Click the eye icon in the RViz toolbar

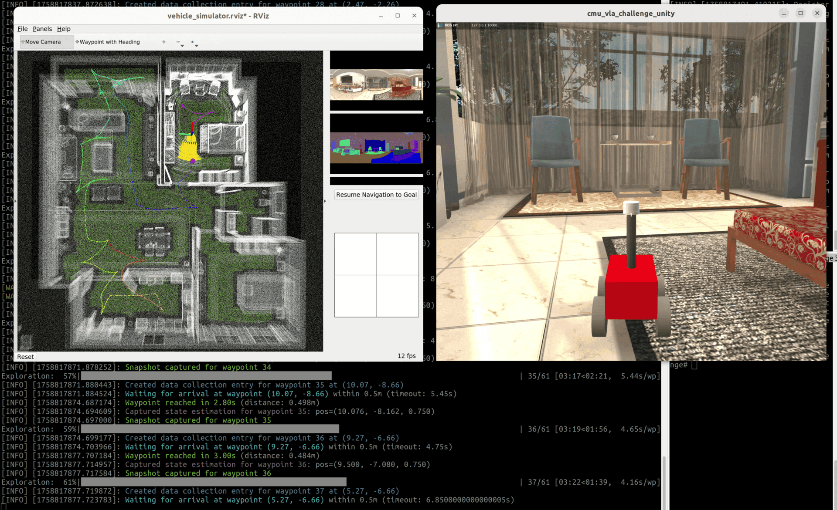[x=192, y=41]
